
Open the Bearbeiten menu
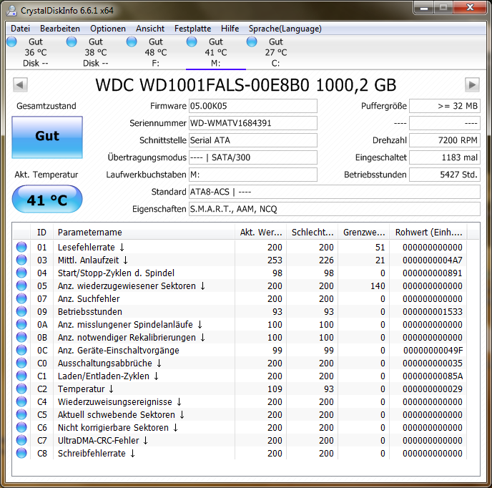coord(60,29)
